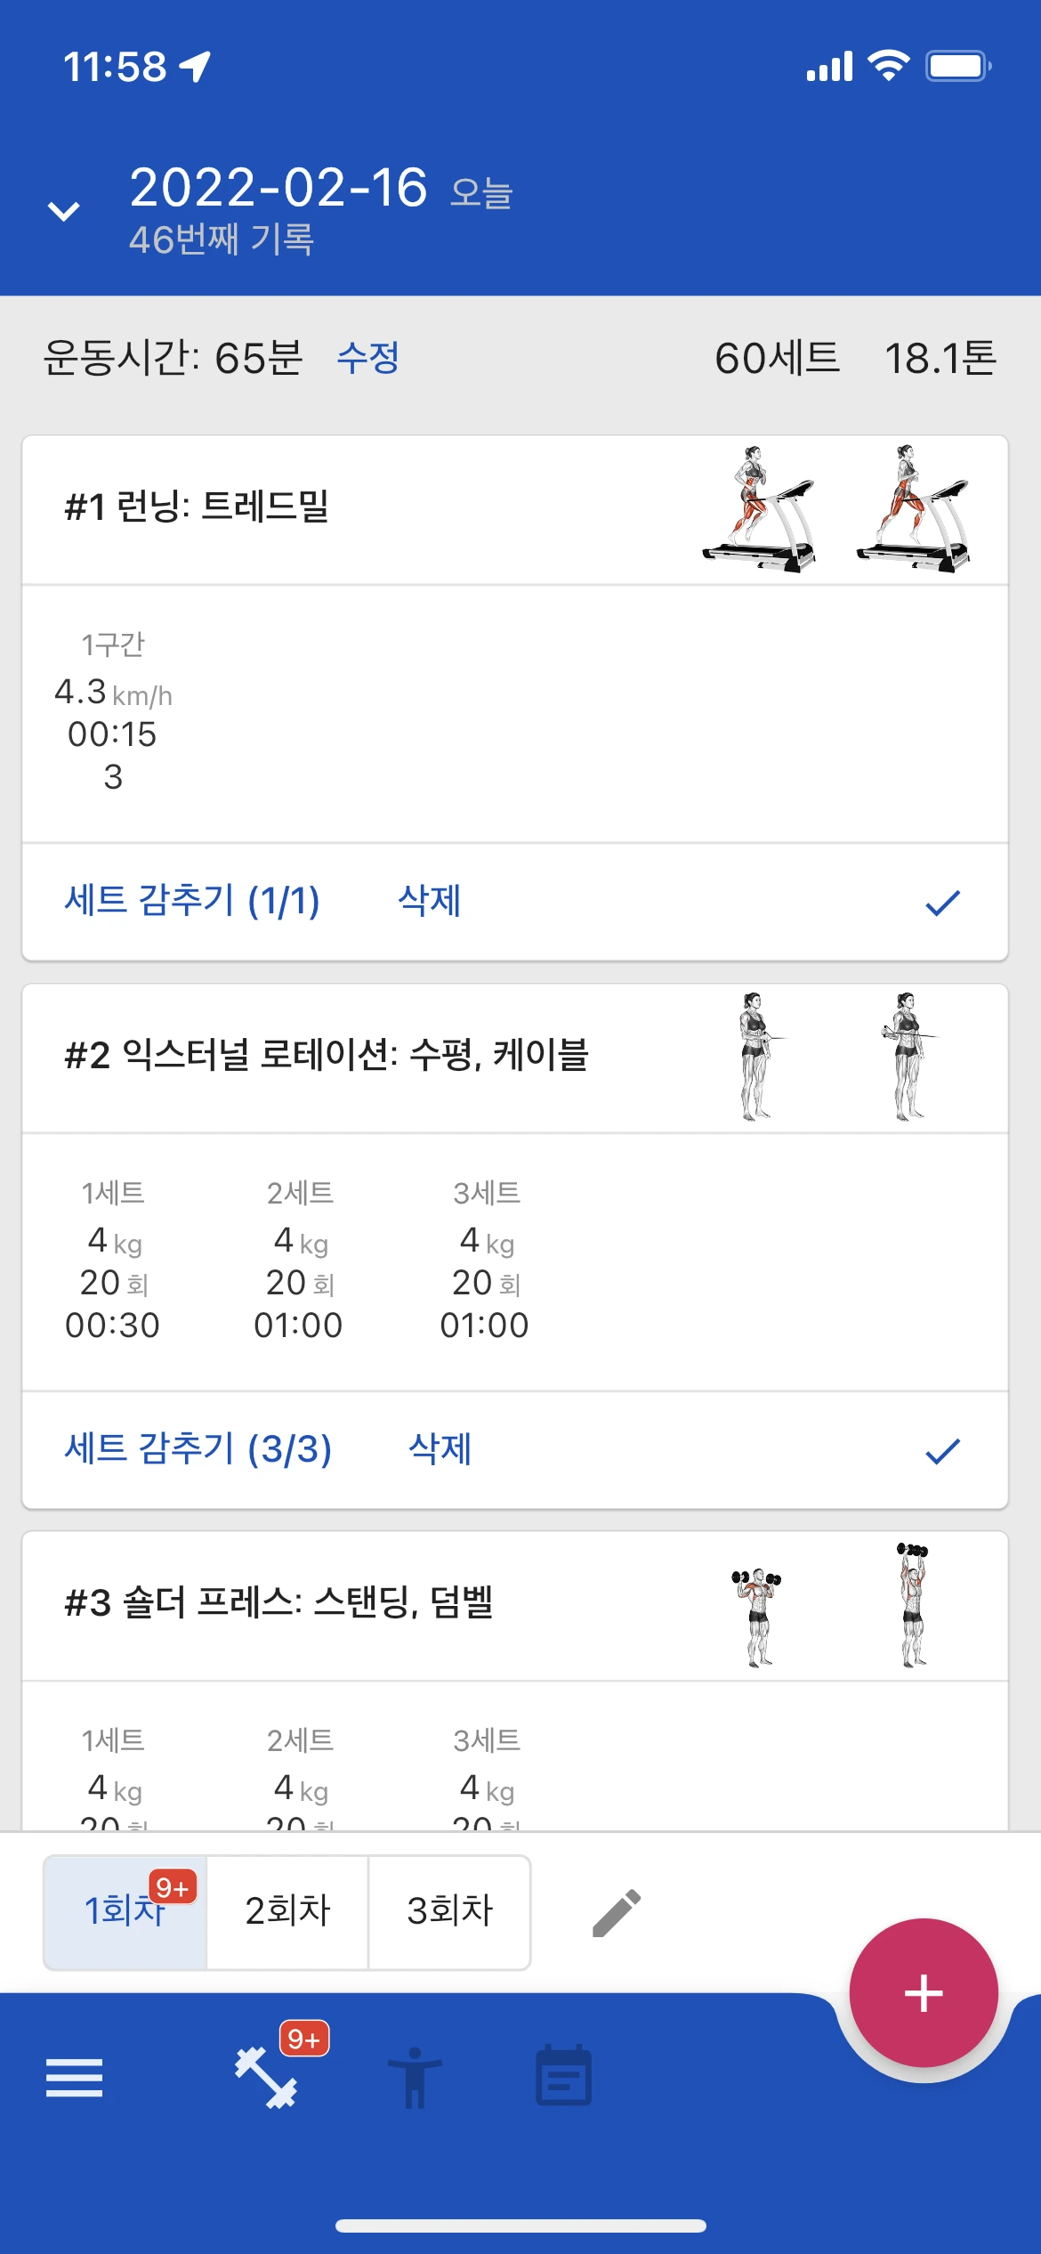Switch to the 3회차 tab
This screenshot has width=1041, height=2254.
449,1910
